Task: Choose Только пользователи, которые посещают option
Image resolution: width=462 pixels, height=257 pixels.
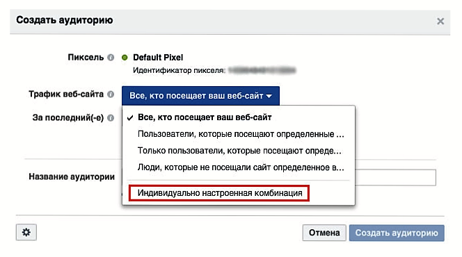Action: 239,151
